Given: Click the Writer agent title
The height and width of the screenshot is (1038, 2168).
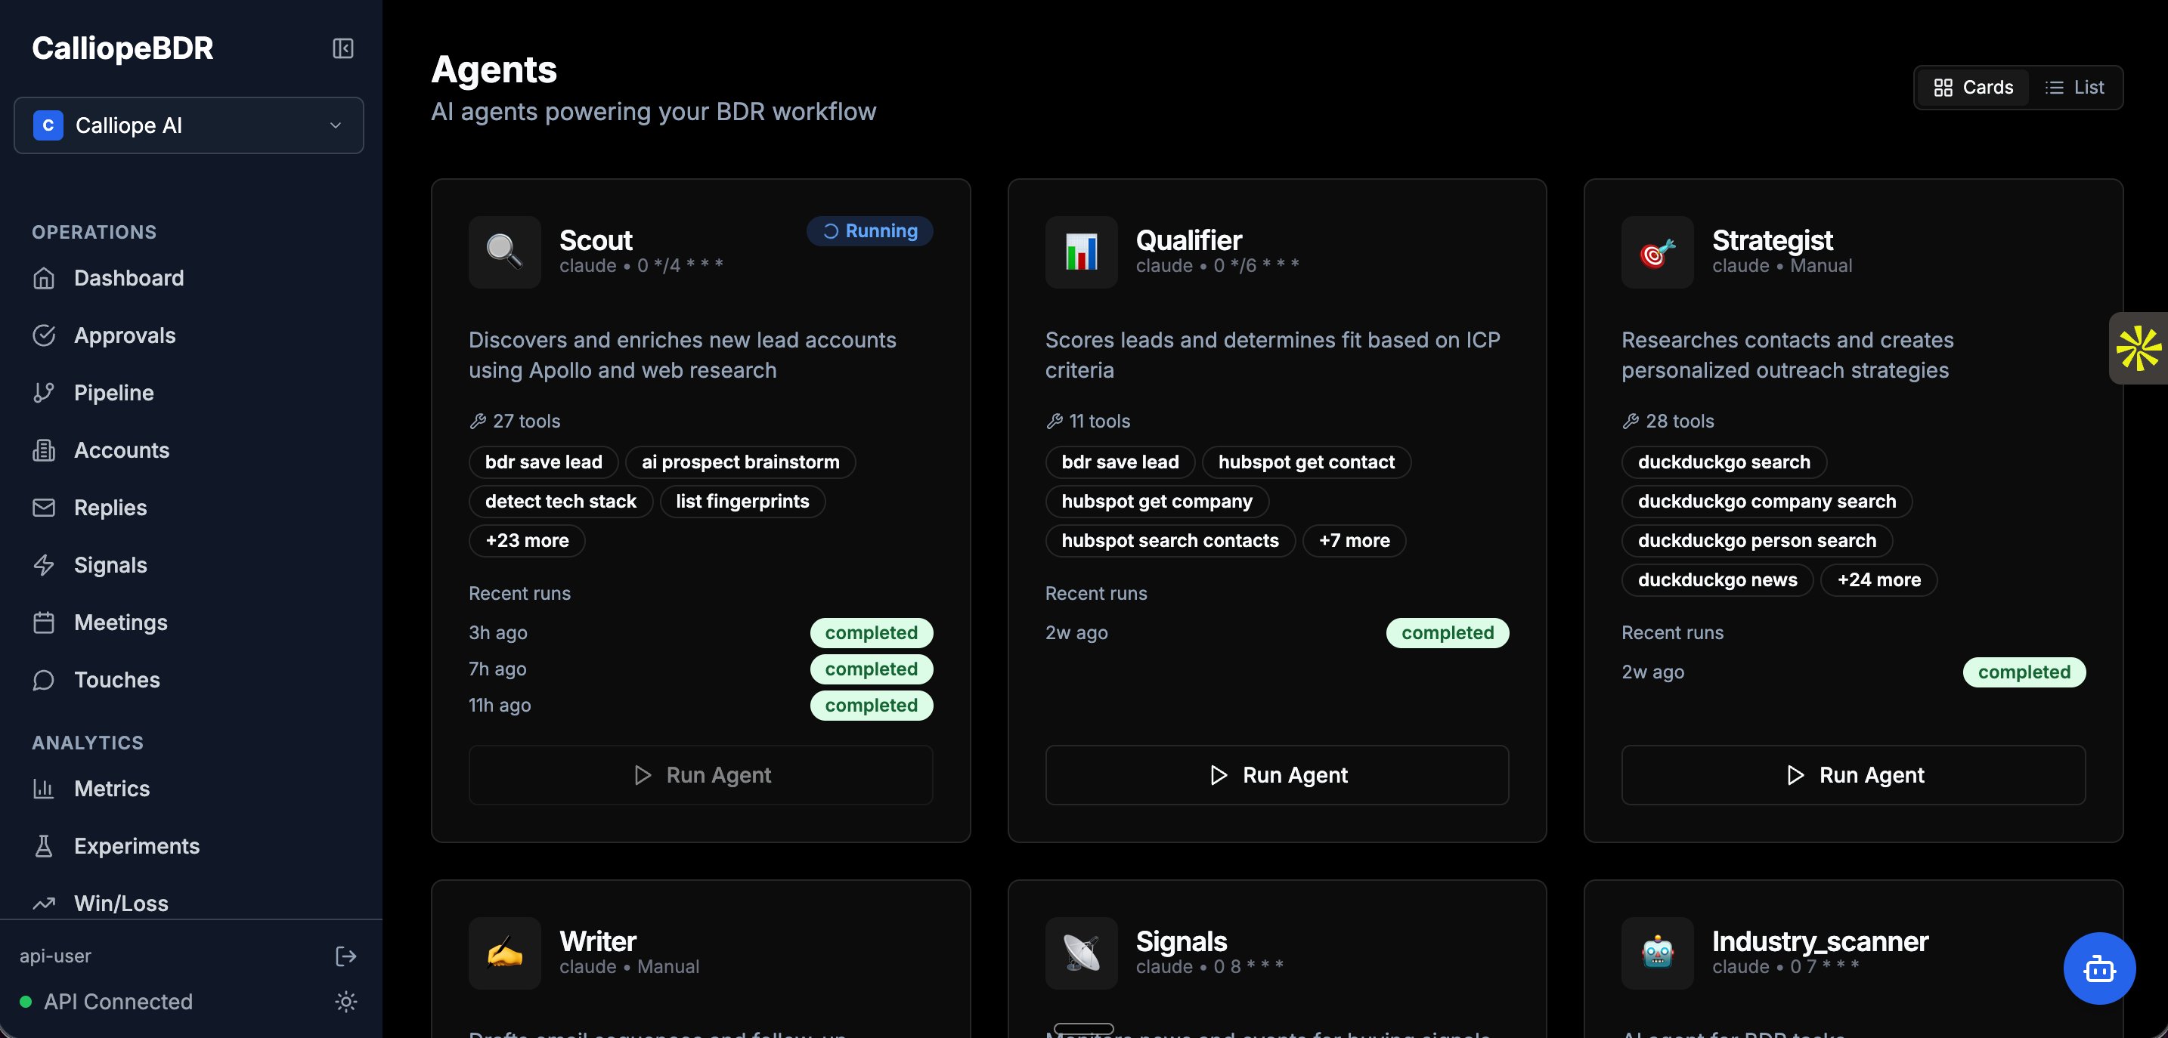Looking at the screenshot, I should (597, 941).
